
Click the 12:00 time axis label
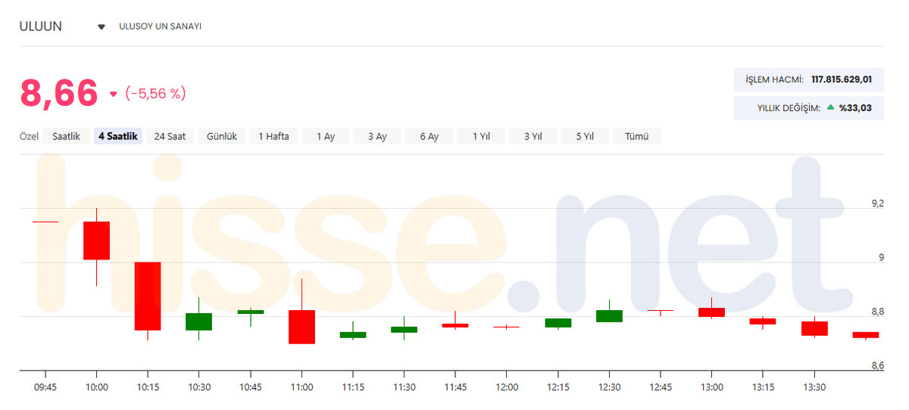(x=507, y=387)
